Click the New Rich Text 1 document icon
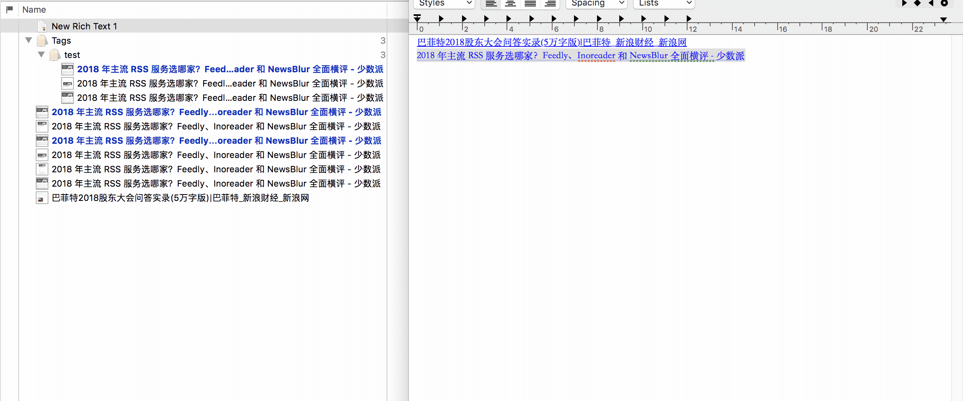 click(42, 26)
